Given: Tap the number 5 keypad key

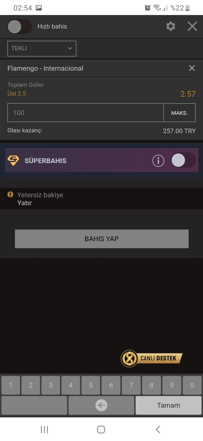Looking at the screenshot, I should [91, 385].
